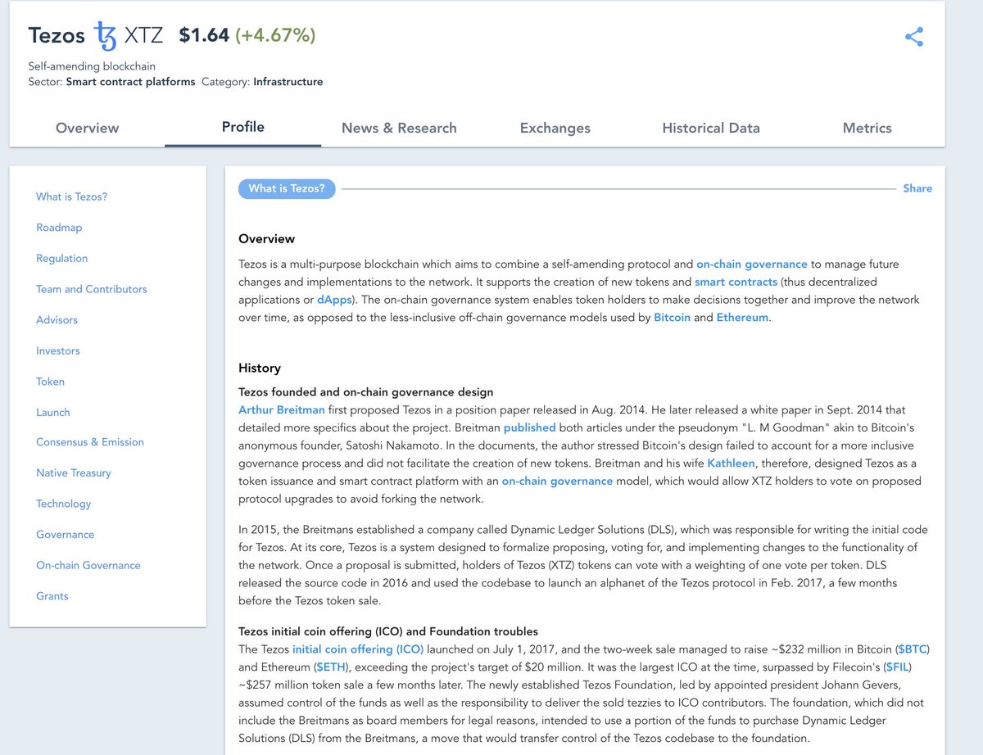Open Team and Contributors sidebar link

click(92, 289)
